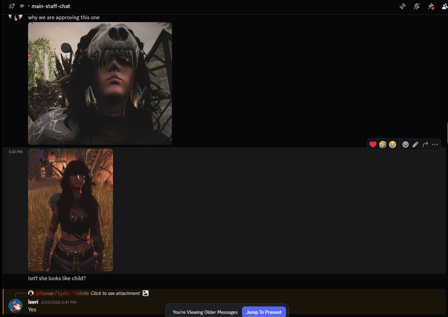This screenshot has width=448, height=317.
Task: Open leevi username profile
Action: [x=33, y=302]
